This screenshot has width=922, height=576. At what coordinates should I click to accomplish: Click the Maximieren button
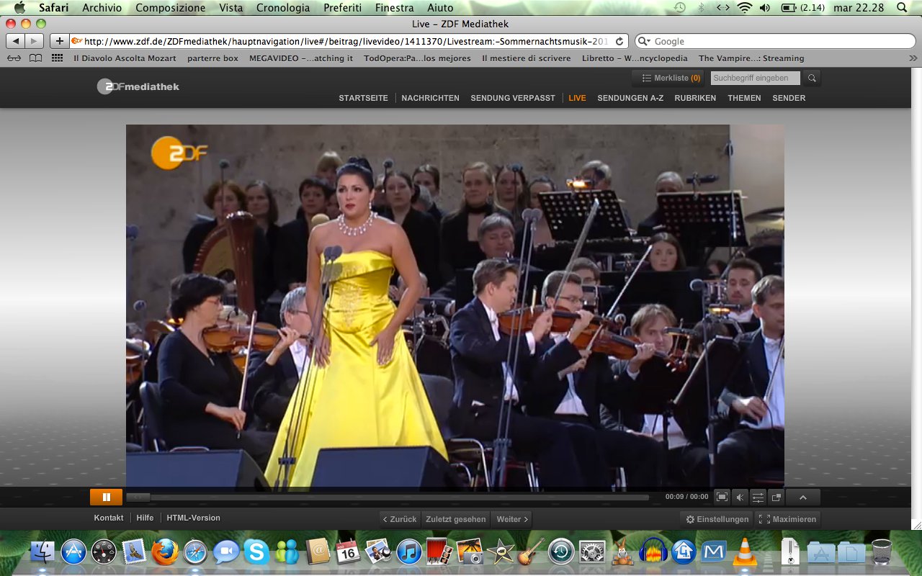pos(788,519)
